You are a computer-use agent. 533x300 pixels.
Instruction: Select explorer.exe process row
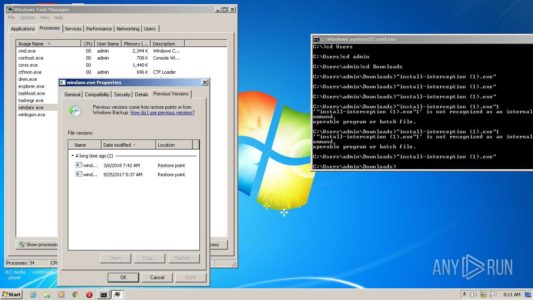pyautogui.click(x=37, y=86)
